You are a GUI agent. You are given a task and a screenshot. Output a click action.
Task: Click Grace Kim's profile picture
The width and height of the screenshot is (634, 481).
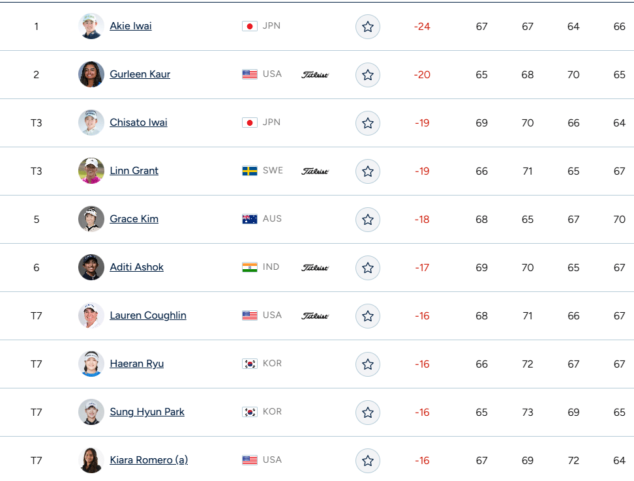click(x=91, y=219)
